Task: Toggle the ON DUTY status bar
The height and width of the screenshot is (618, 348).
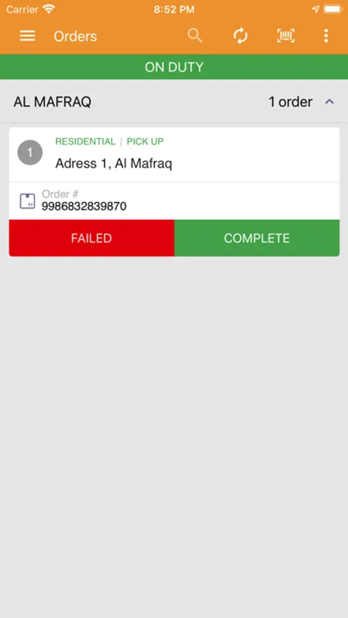Action: point(174,67)
